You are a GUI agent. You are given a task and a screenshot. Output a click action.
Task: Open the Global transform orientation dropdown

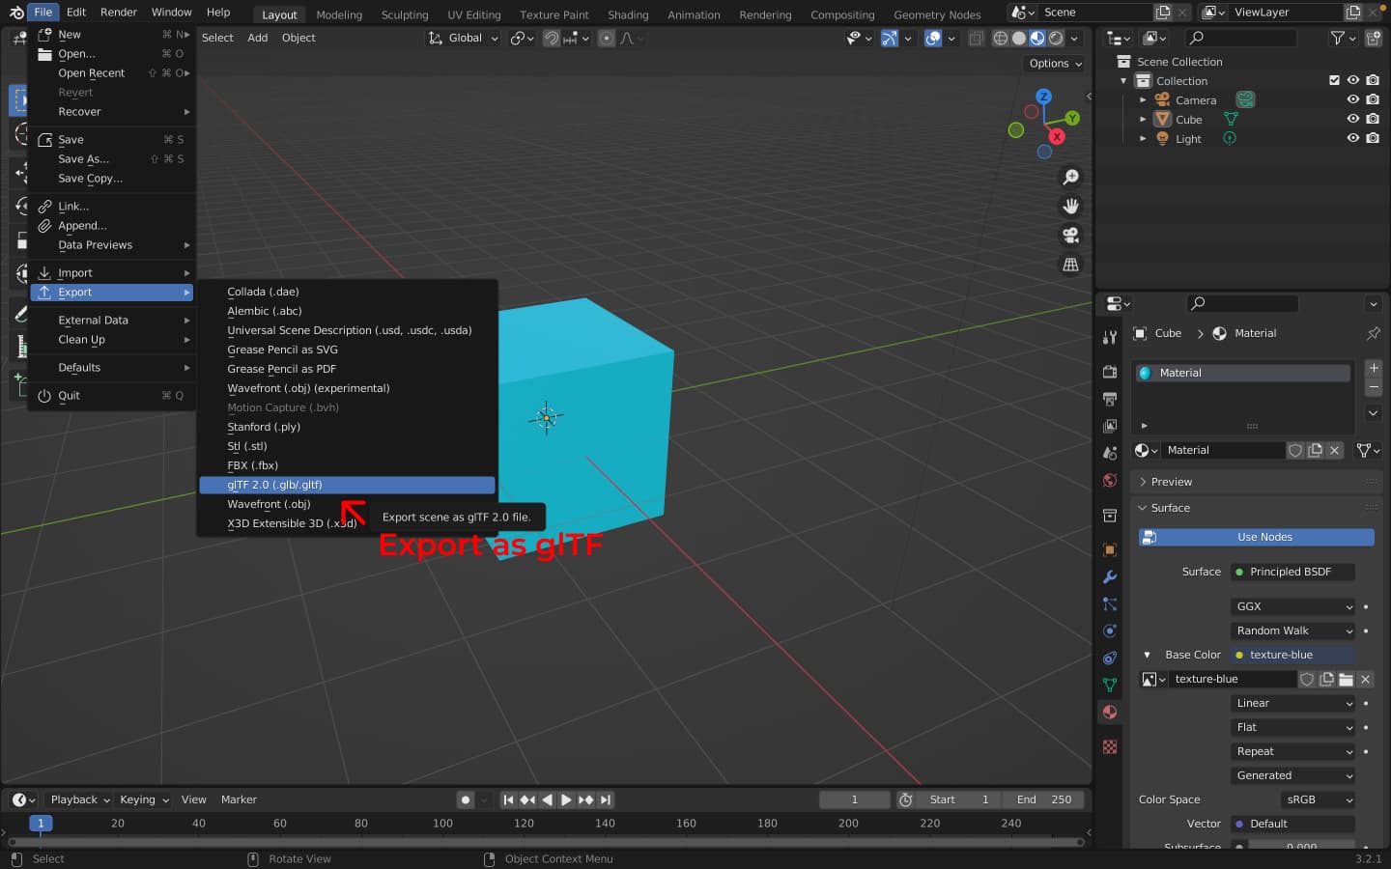click(463, 39)
